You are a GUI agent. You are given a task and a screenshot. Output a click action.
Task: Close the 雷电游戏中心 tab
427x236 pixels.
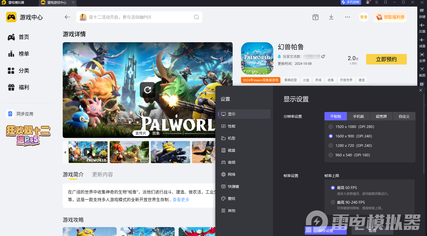pyautogui.click(x=73, y=2)
